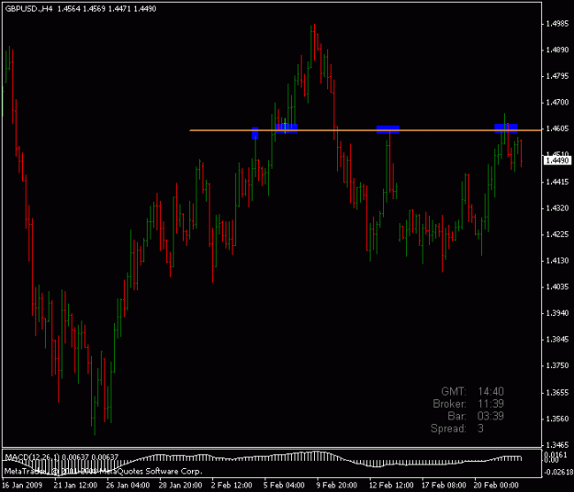The image size is (574, 492).
Task: Click the current price label 1.4490
Action: tap(557, 161)
